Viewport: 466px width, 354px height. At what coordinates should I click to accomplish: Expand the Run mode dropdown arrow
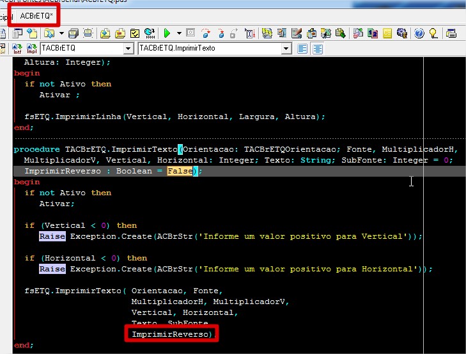pos(179,33)
